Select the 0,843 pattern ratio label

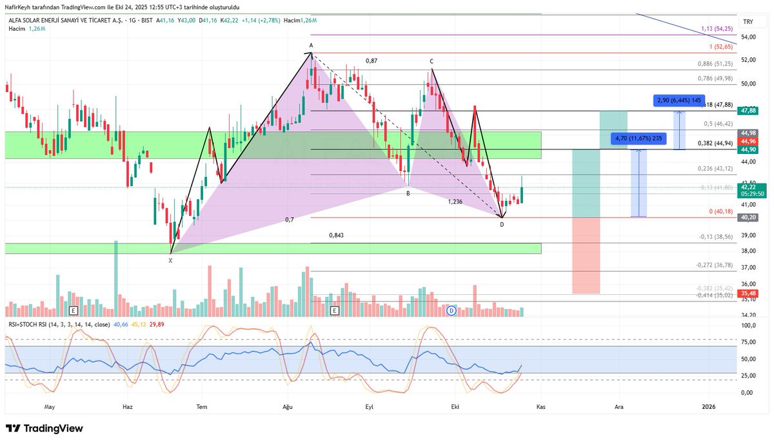click(x=336, y=235)
